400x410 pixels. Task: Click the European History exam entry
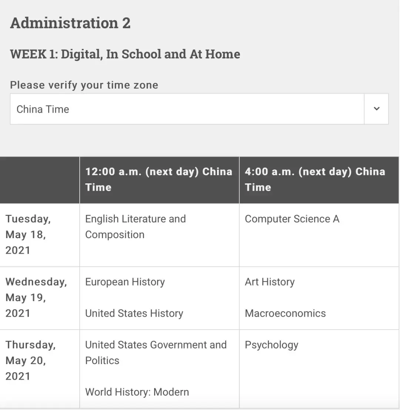(125, 282)
